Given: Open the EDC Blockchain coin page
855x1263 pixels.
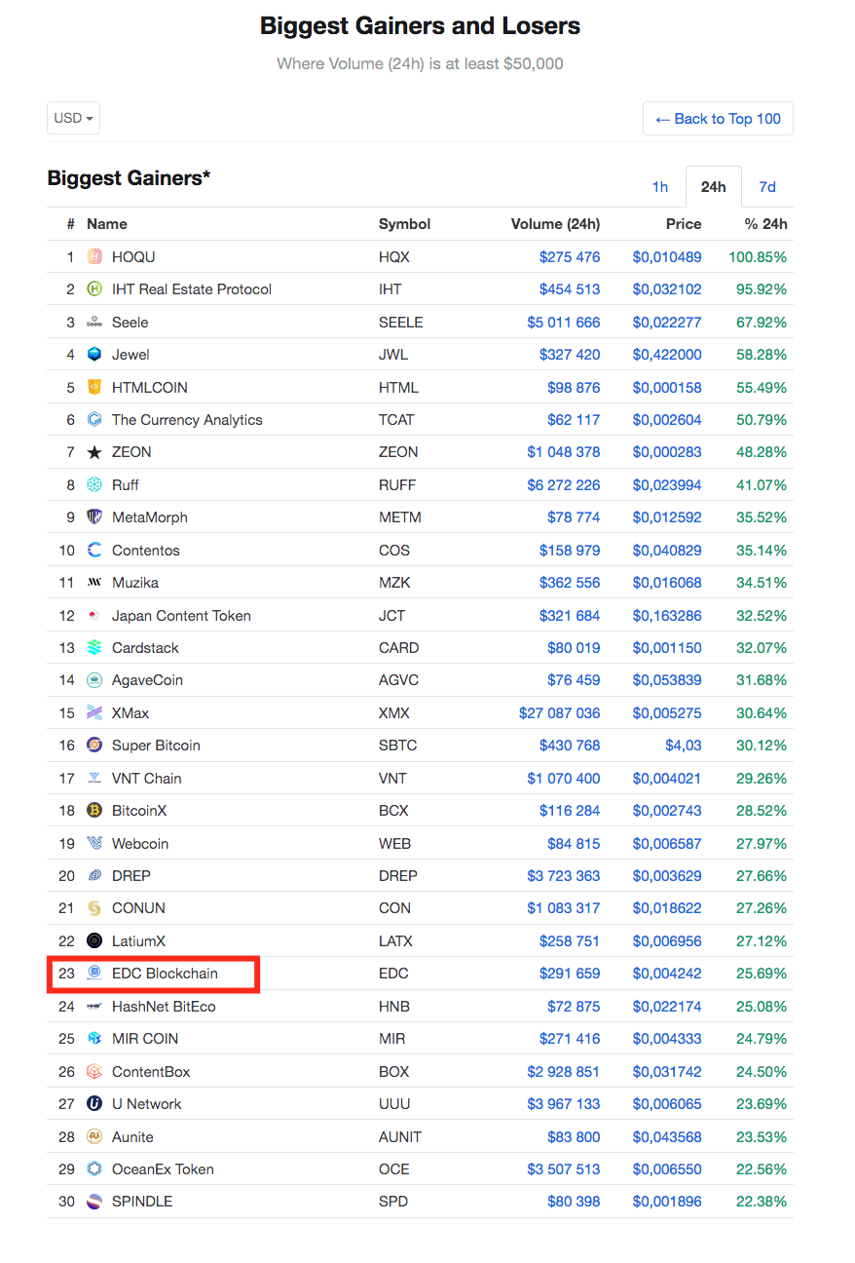Looking at the screenshot, I should tap(165, 974).
